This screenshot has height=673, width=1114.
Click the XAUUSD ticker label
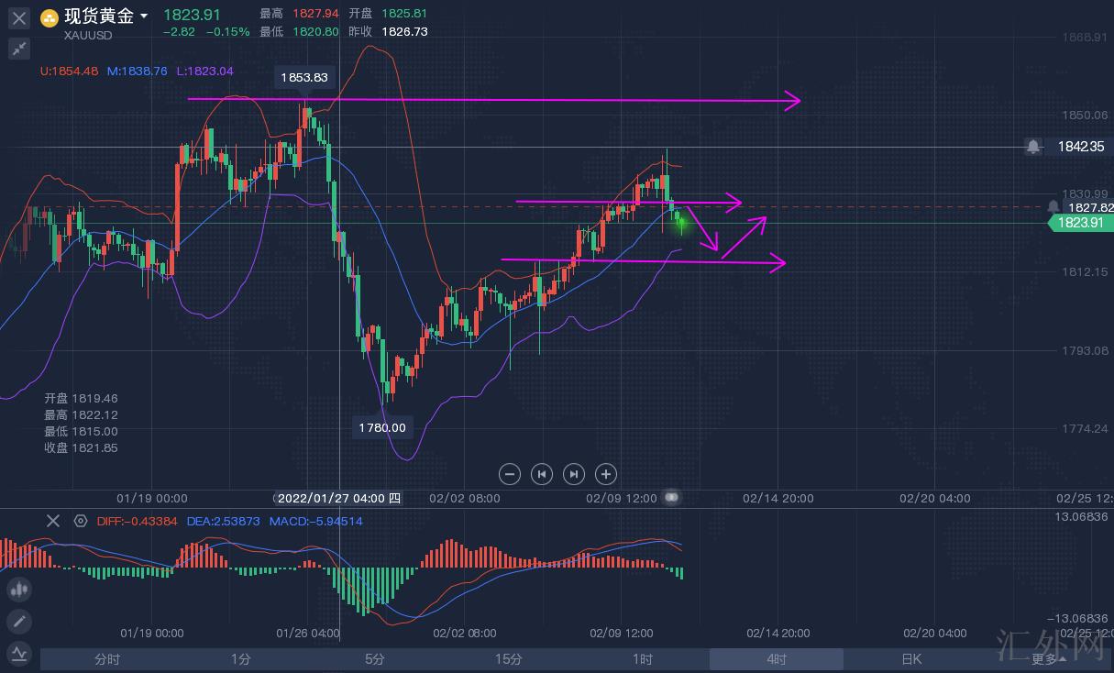tap(88, 36)
